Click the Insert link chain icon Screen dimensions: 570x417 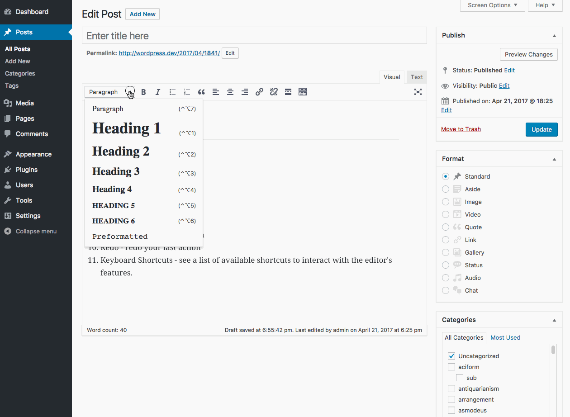click(x=259, y=92)
